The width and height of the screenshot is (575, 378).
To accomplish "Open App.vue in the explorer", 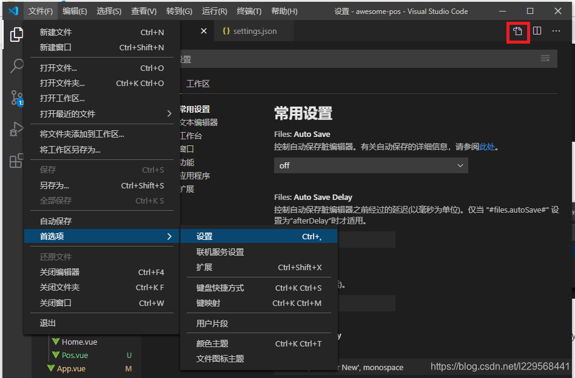I will [x=71, y=368].
